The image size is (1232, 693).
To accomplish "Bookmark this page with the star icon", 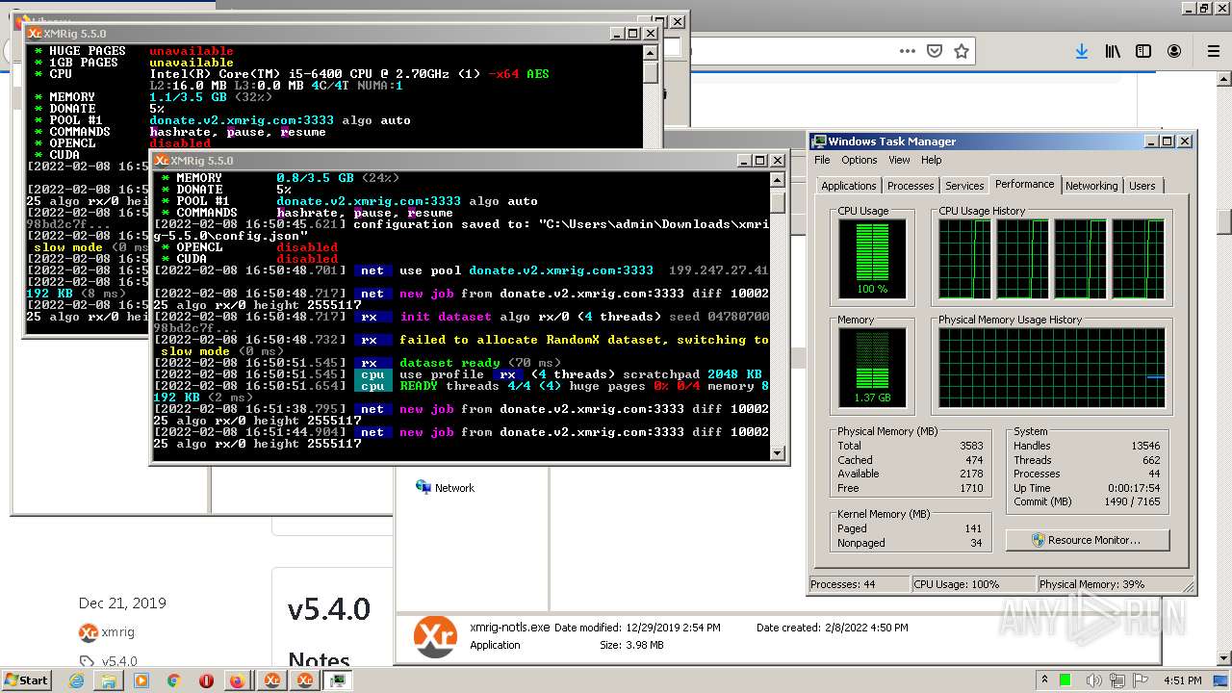I will [x=961, y=51].
